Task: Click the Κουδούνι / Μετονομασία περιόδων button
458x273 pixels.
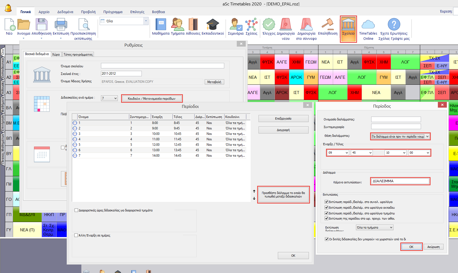Action: coord(152,99)
